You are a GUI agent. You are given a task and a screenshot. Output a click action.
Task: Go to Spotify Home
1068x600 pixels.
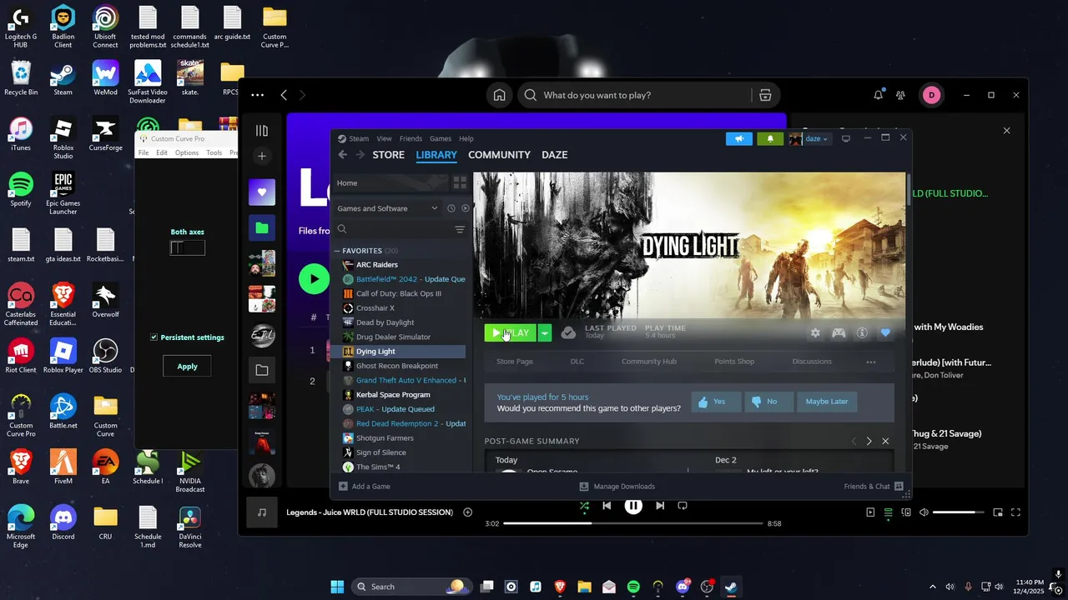tap(499, 95)
